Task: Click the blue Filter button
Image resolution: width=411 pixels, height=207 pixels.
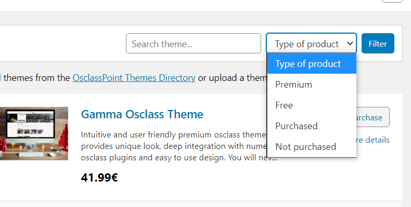Action: (378, 44)
